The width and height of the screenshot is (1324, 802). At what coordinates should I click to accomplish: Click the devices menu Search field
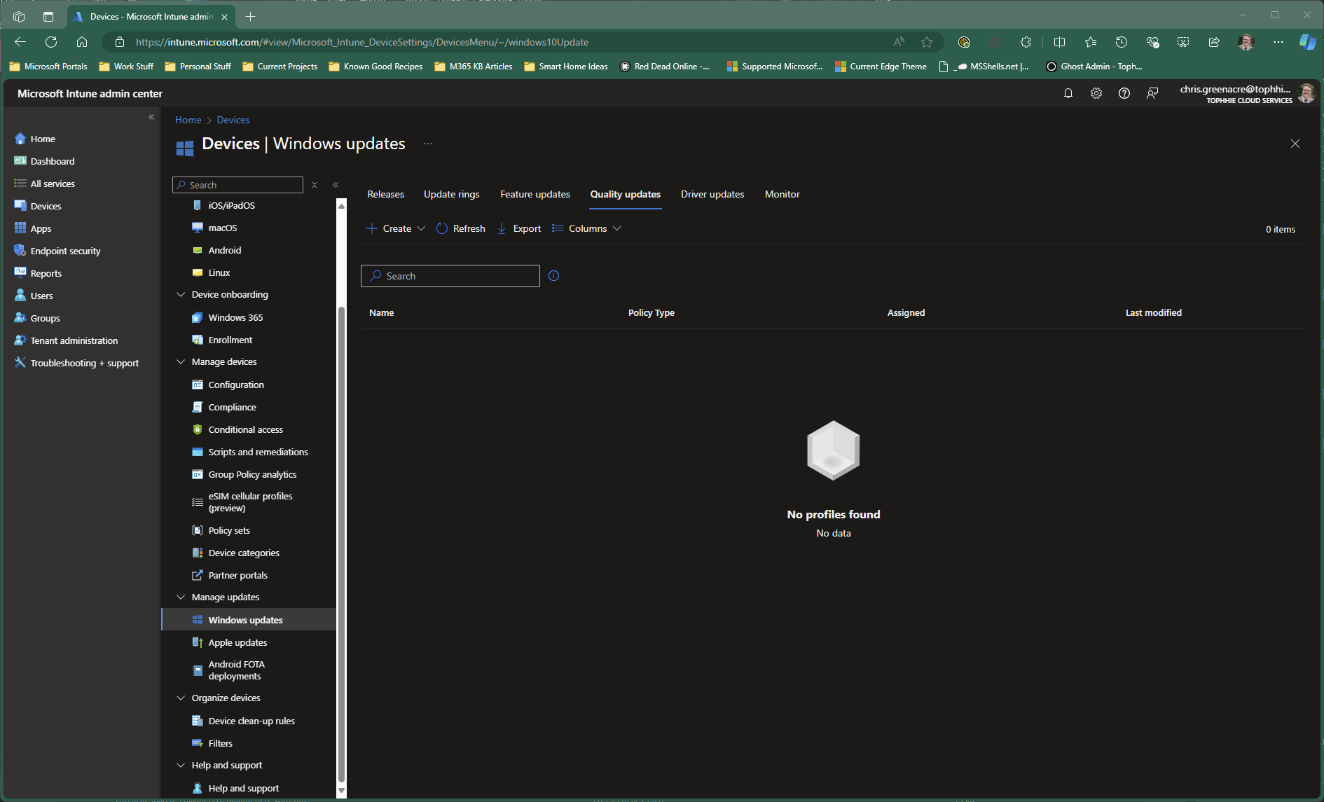pyautogui.click(x=238, y=185)
